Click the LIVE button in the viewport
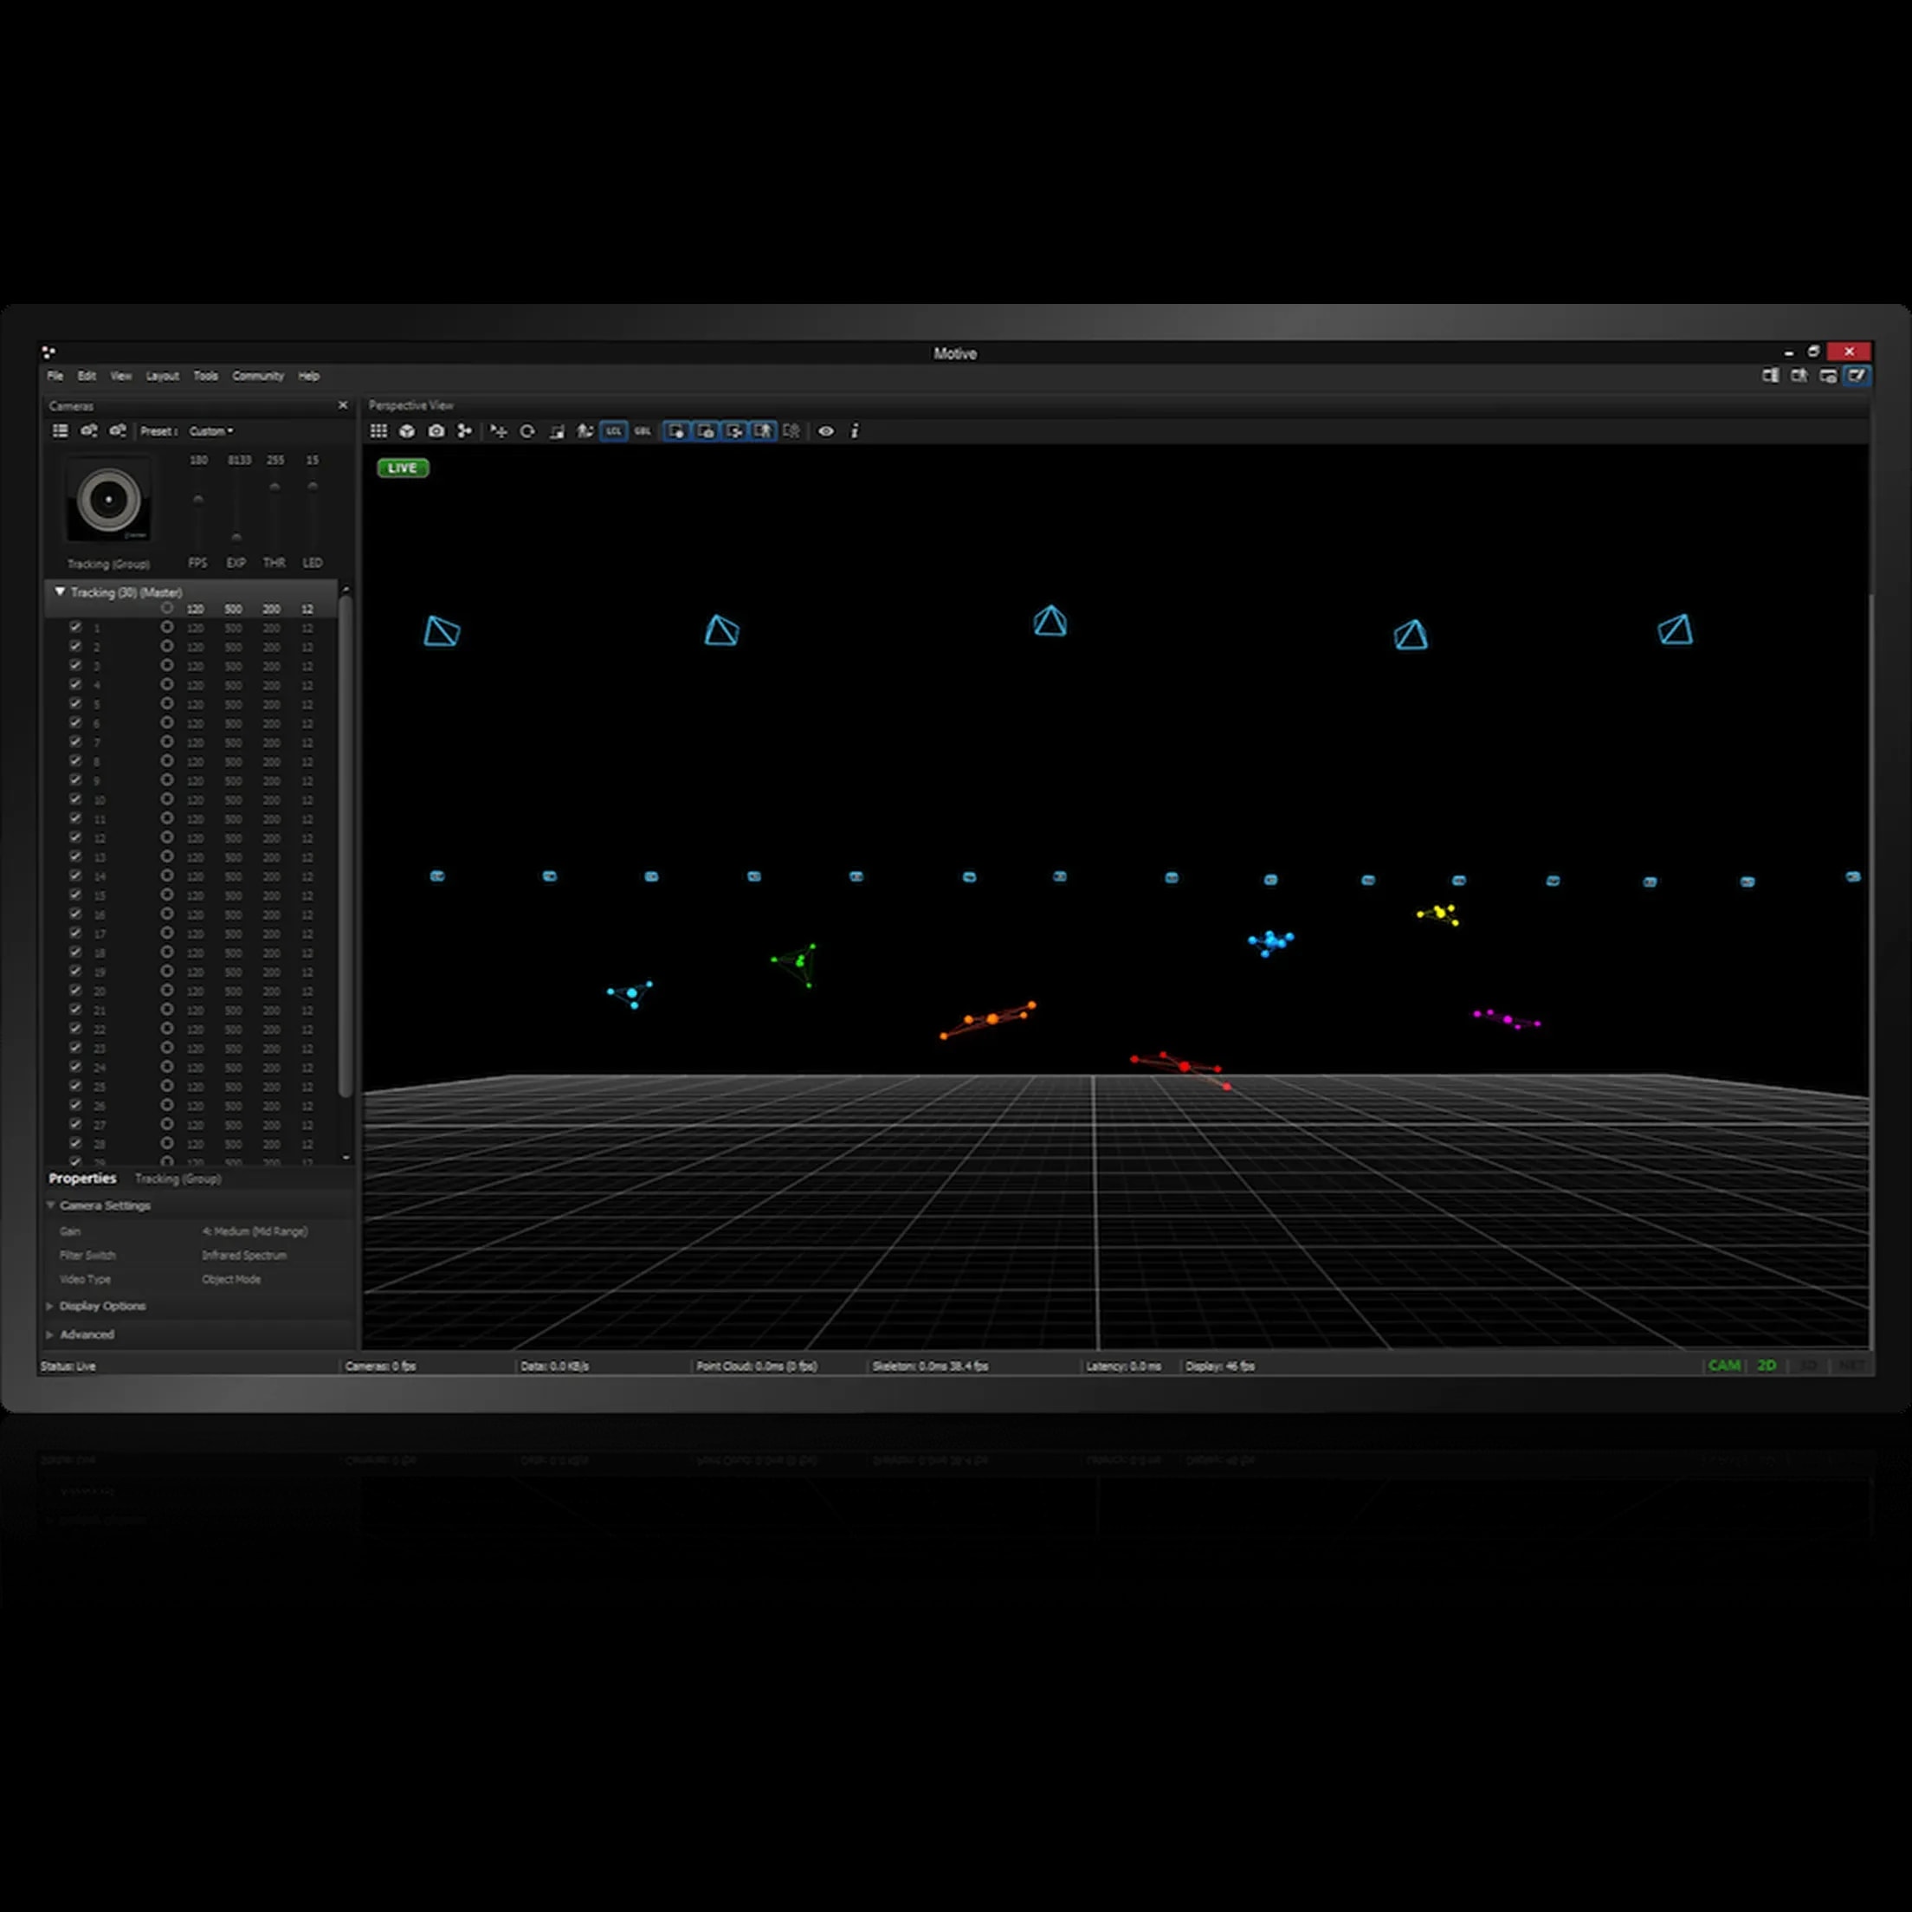The height and width of the screenshot is (1912, 1912). tap(402, 468)
